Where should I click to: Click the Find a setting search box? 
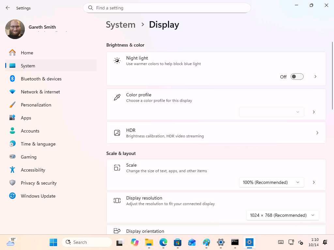tap(167, 8)
